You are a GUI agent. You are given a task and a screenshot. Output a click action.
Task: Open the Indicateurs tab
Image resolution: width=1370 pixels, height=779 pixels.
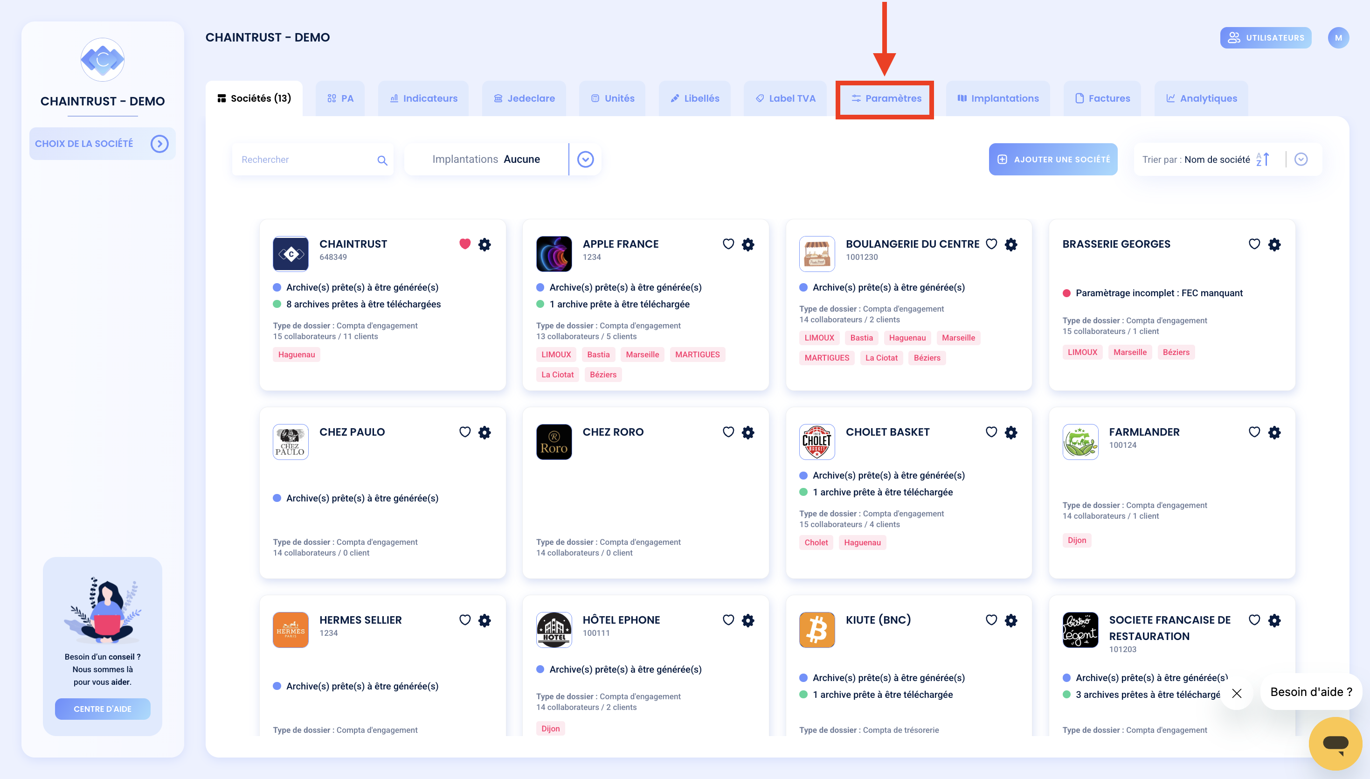423,98
